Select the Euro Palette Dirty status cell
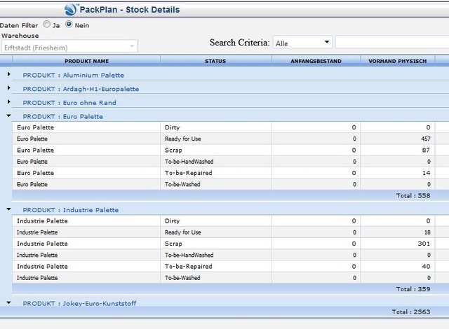The image size is (449, 329). [x=216, y=127]
